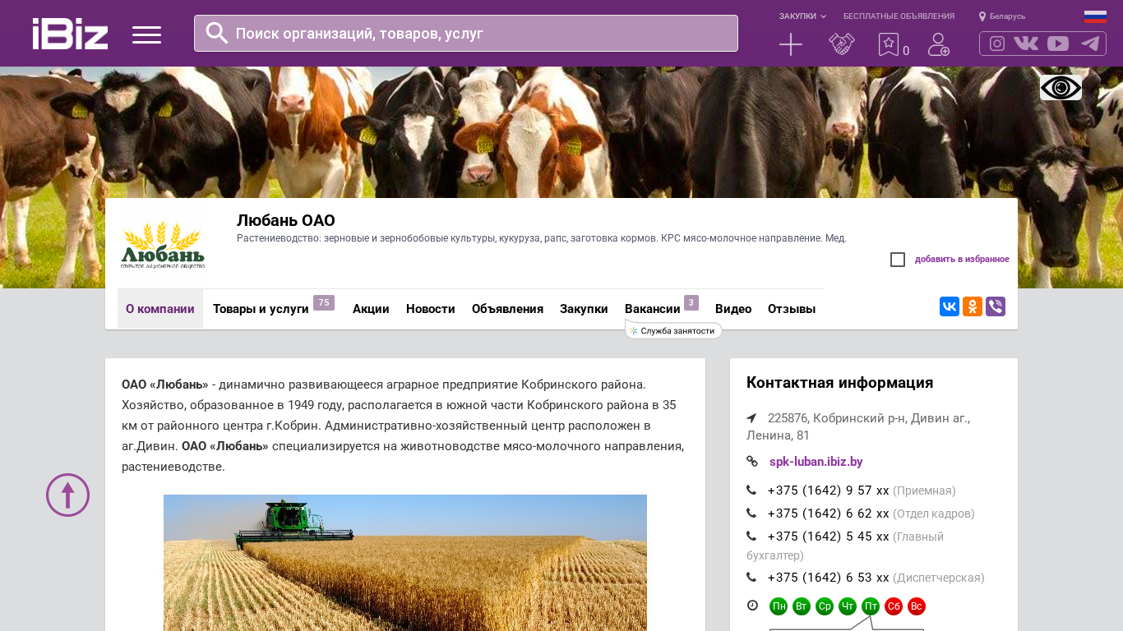Image resolution: width=1123 pixels, height=631 pixels.
Task: Toggle accessibility eye view mode
Action: pos(1061,87)
